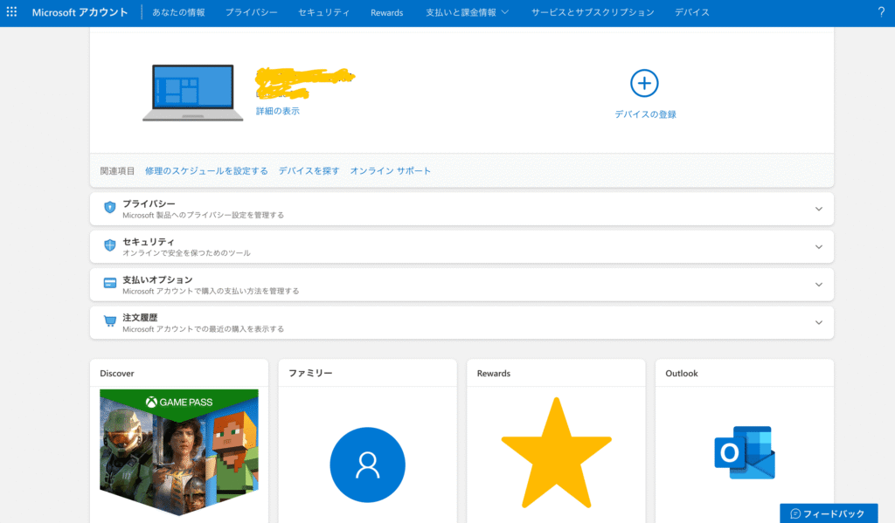Click the 注文履歴 heading text
895x523 pixels.
coord(140,318)
